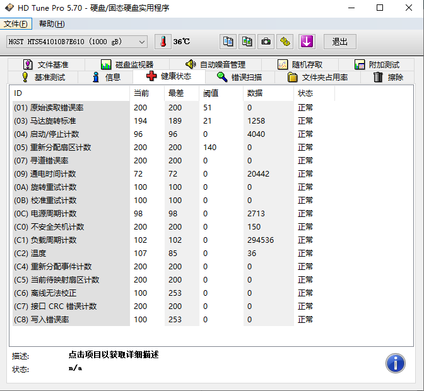Select the (C2) 温度 row
424x391 pixels.
pyautogui.click(x=174, y=253)
